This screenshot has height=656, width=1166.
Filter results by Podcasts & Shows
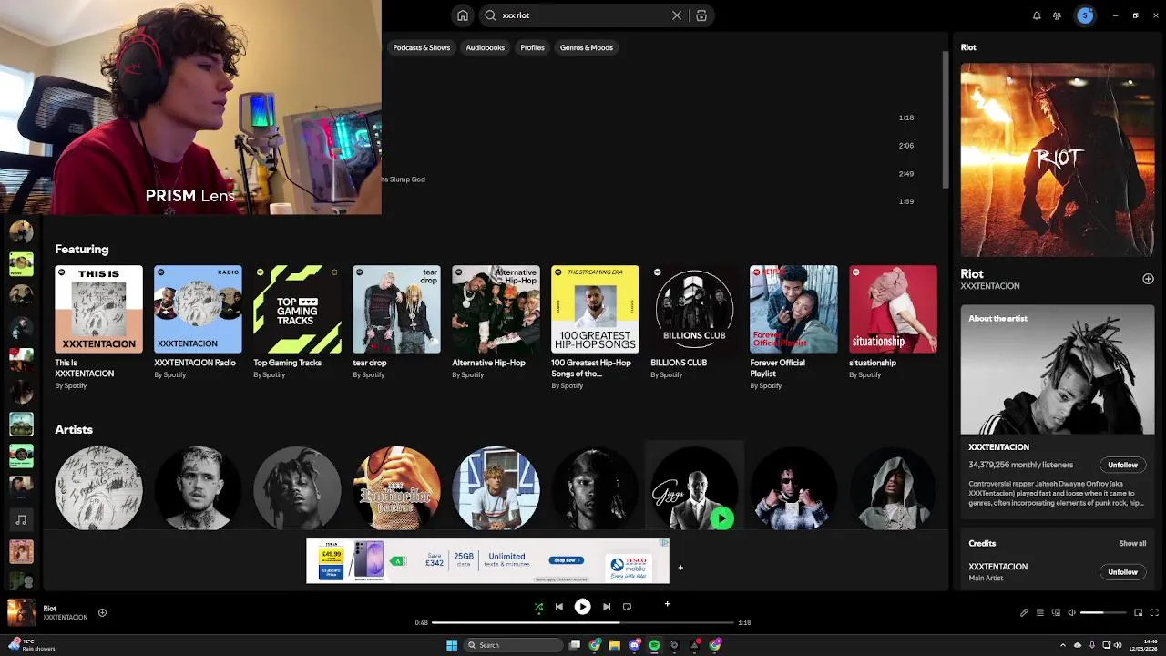click(x=422, y=47)
